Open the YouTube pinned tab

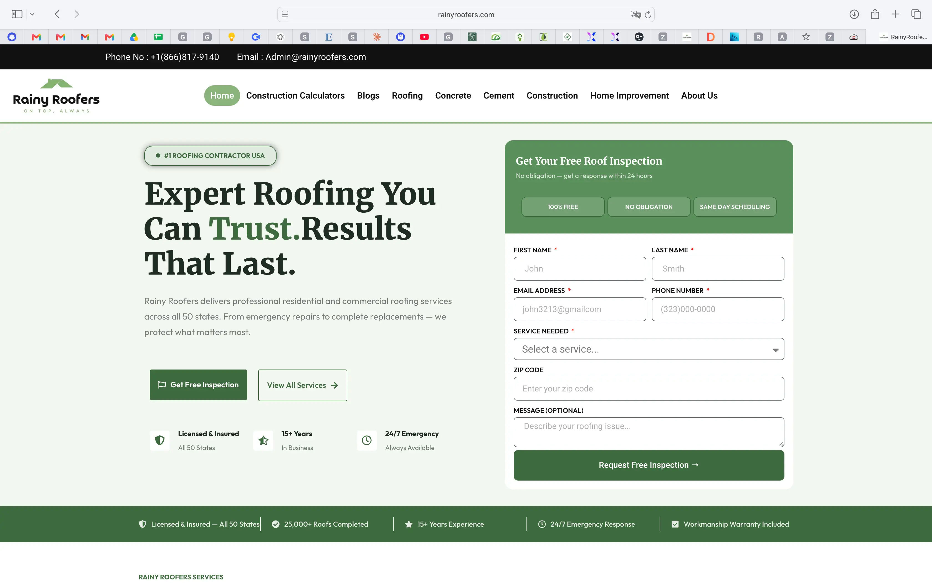pos(424,37)
